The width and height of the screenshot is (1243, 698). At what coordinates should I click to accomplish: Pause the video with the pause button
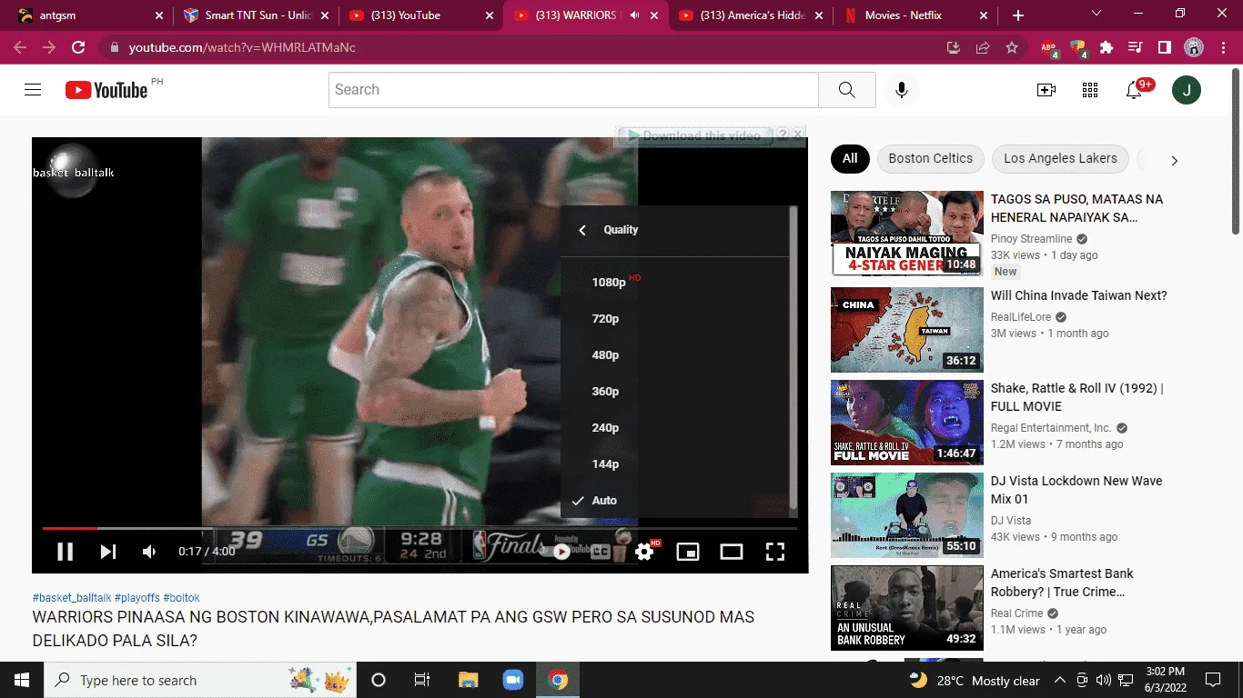pos(65,552)
